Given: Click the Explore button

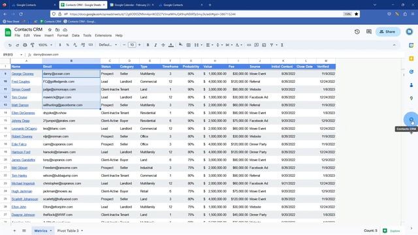Looking at the screenshot, I should 392,230.
